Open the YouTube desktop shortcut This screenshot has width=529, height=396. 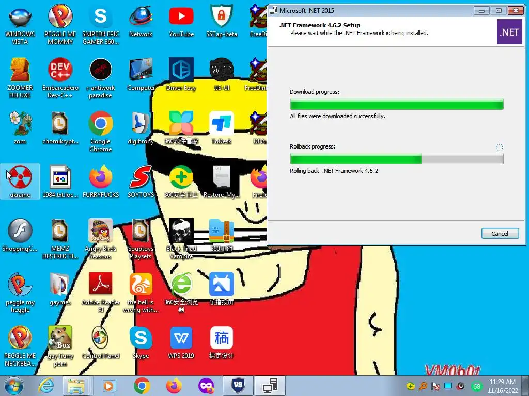click(181, 21)
